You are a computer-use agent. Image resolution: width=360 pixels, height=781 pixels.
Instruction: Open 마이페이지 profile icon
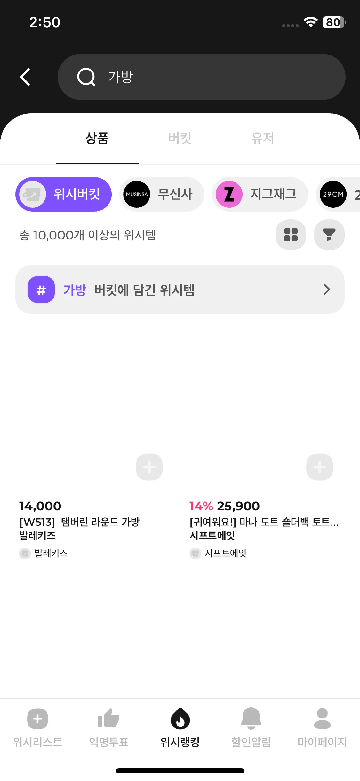coord(322,719)
